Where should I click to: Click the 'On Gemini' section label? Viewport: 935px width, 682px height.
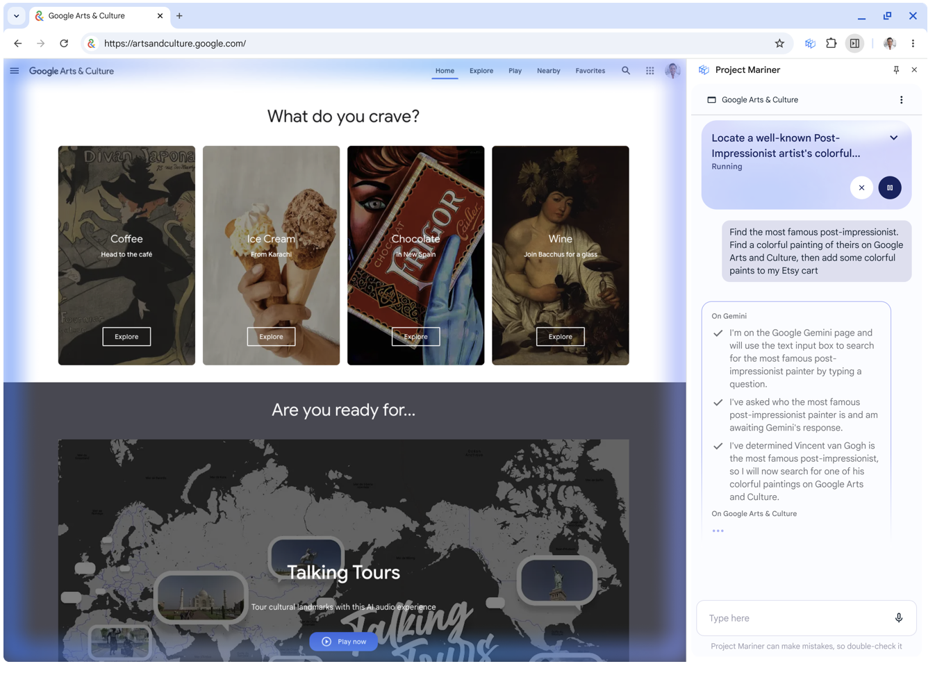(729, 316)
